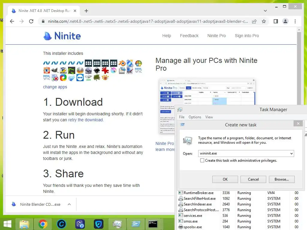Viewport: 307px width, 230px height.
Task: Open Chrome side panel
Action: [276, 21]
